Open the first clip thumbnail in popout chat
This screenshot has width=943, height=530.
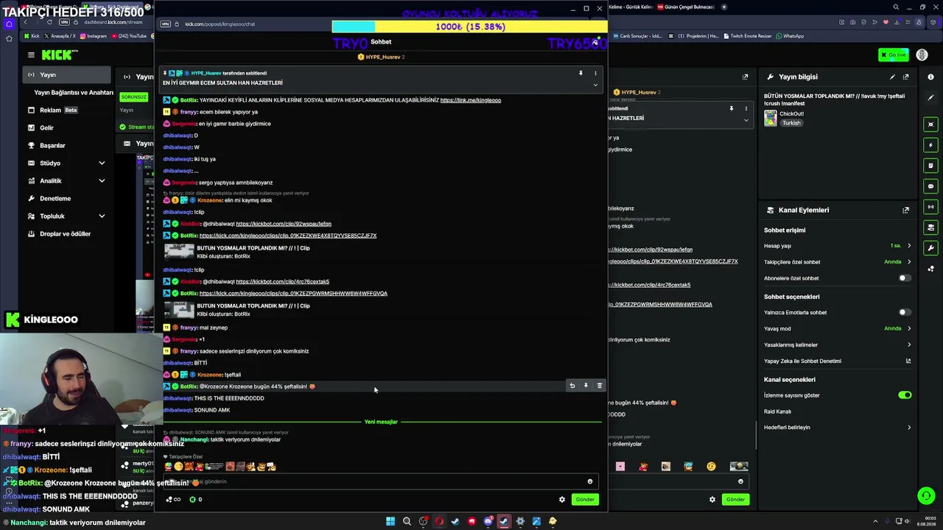pyautogui.click(x=179, y=252)
